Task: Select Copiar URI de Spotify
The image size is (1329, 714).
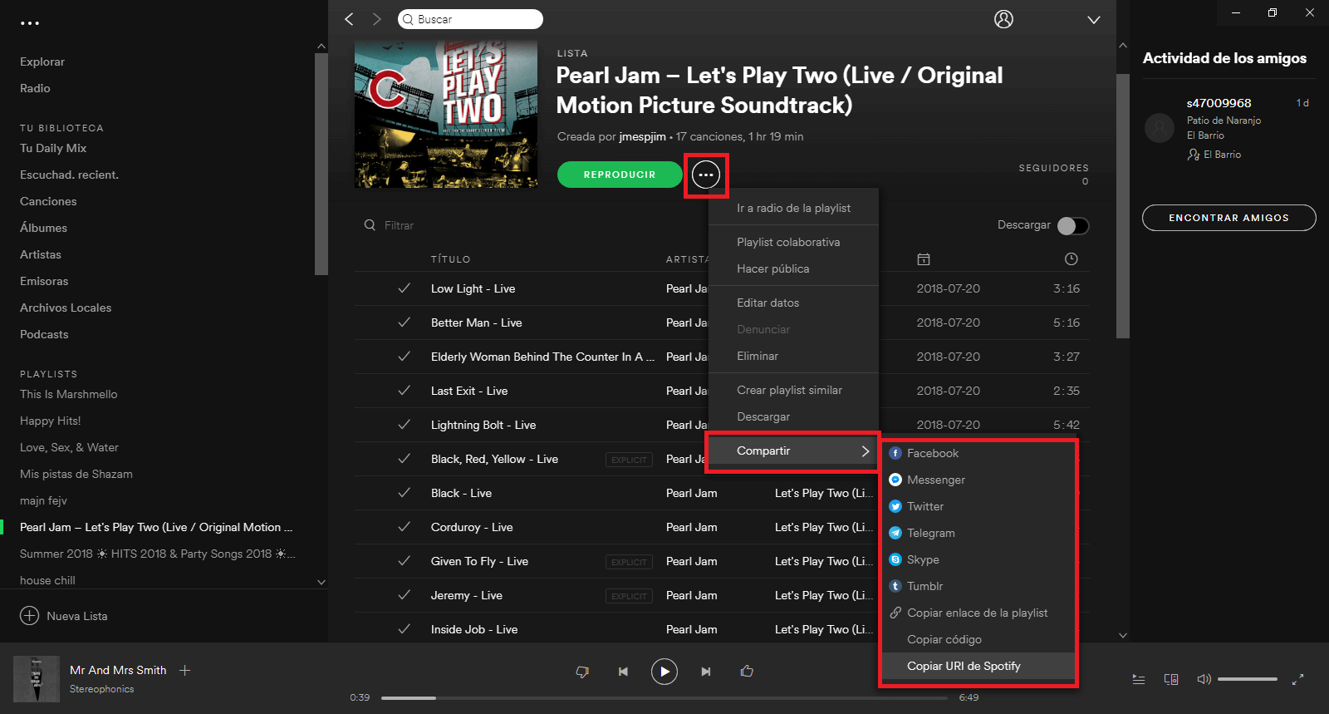Action: tap(978, 666)
